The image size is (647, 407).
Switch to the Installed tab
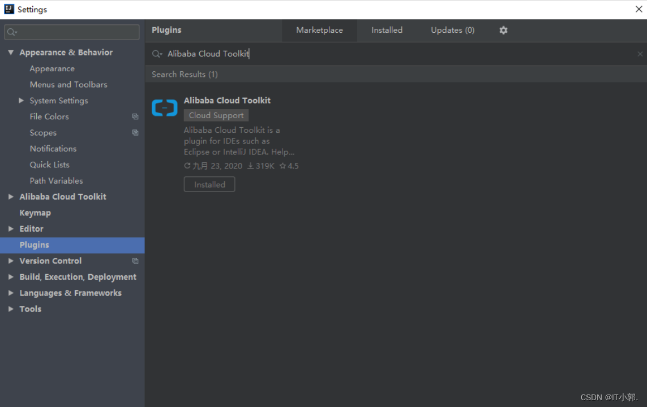387,30
